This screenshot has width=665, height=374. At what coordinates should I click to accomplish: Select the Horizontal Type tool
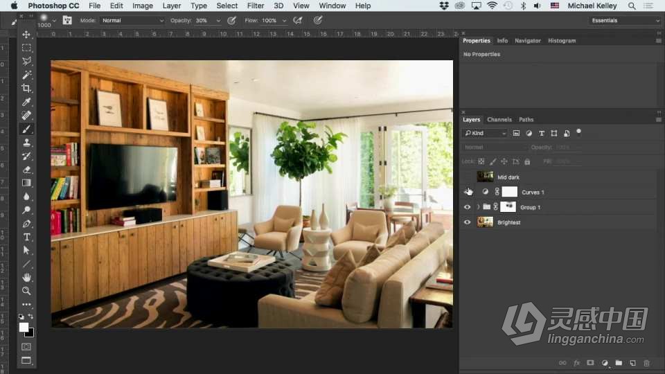(x=26, y=237)
